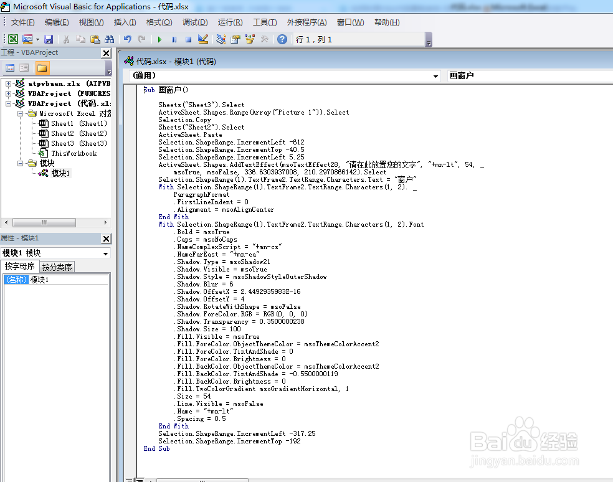Switch to the 按分类序 tab

tap(57, 267)
